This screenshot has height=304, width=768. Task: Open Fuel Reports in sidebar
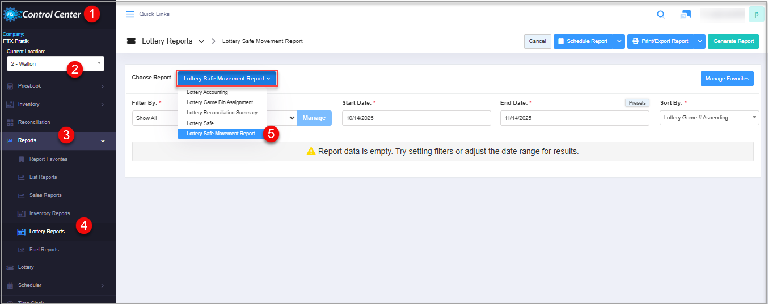(x=44, y=250)
